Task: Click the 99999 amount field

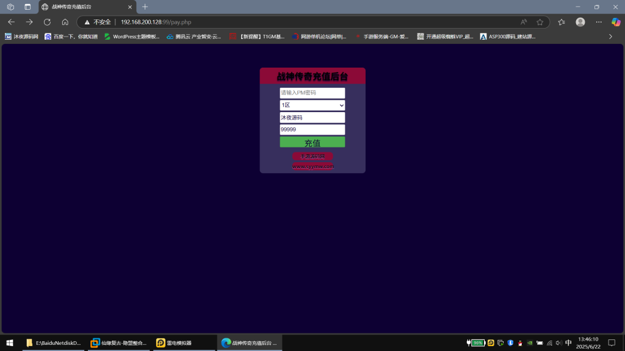Action: click(312, 130)
